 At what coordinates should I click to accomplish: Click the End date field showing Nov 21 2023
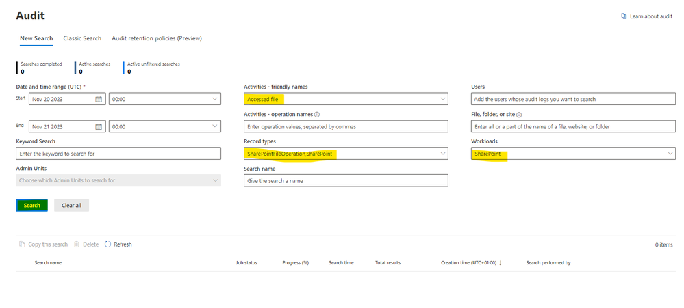coord(67,126)
